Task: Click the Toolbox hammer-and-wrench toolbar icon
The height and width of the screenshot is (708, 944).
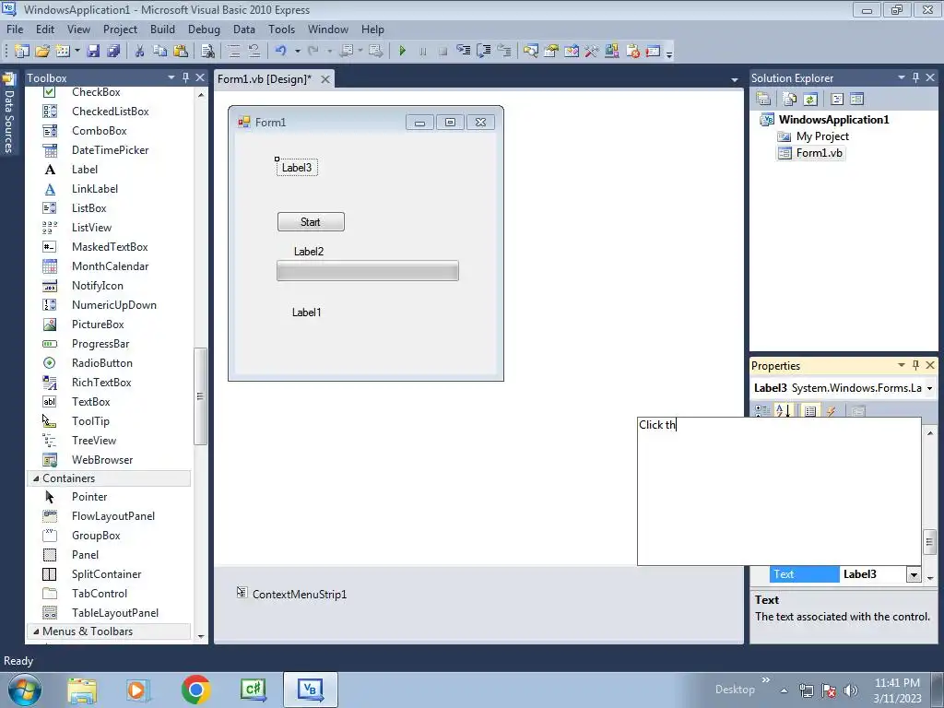Action: click(591, 52)
